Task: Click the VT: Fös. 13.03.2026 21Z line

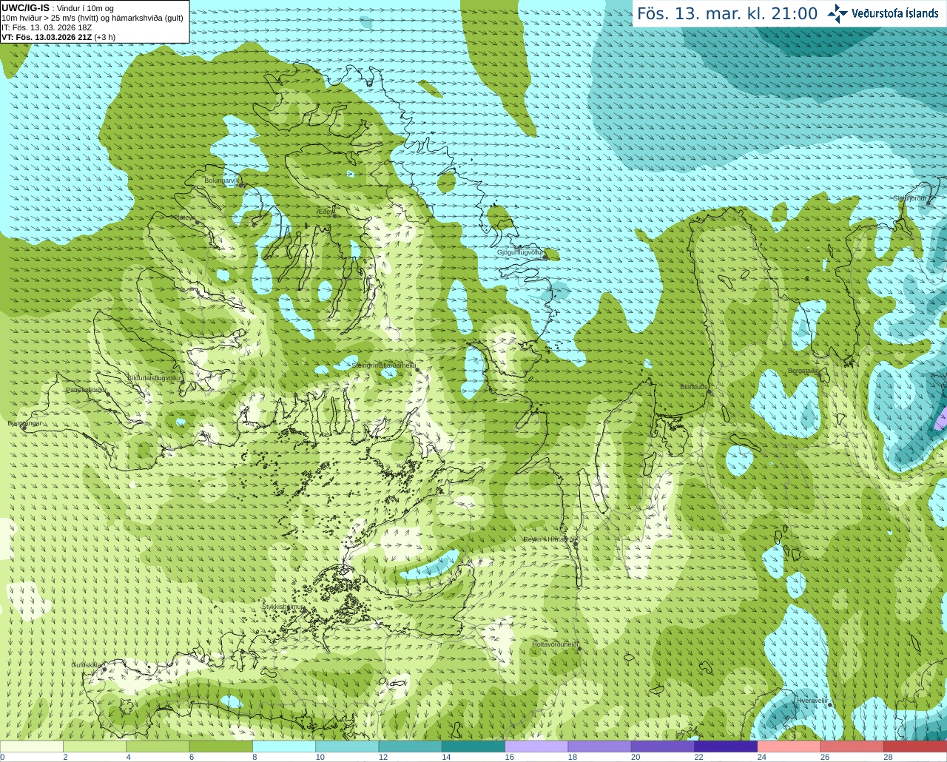Action: tap(58, 37)
